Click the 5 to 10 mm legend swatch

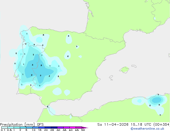pos(29,128)
